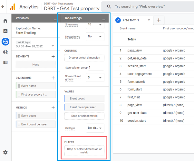The image size is (194, 161).
Task: Grab handle of Event count in Values
Action: tap(68, 99)
